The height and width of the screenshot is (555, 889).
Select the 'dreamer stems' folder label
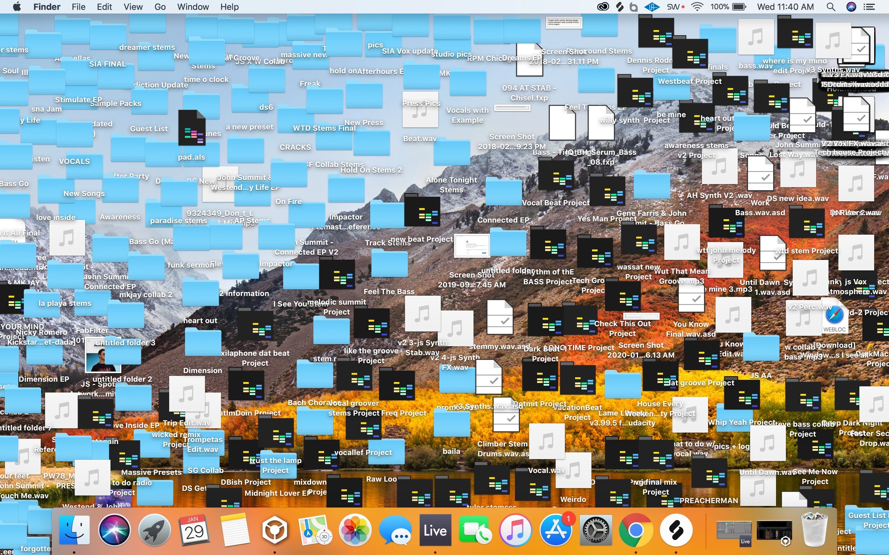click(x=147, y=47)
